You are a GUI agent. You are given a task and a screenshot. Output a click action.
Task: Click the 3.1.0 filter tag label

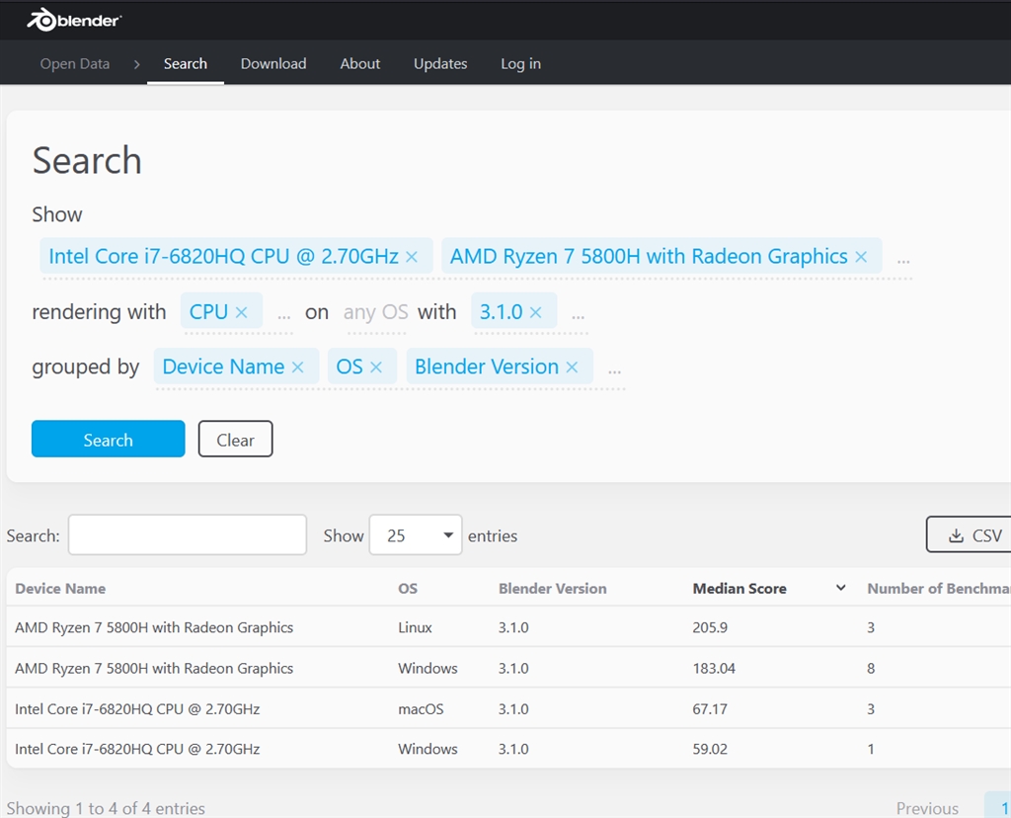[501, 312]
